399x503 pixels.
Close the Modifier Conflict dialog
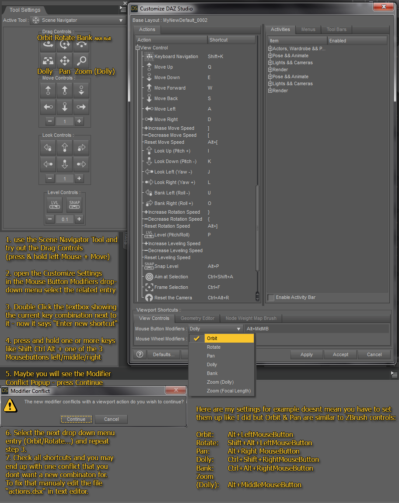pos(176,390)
